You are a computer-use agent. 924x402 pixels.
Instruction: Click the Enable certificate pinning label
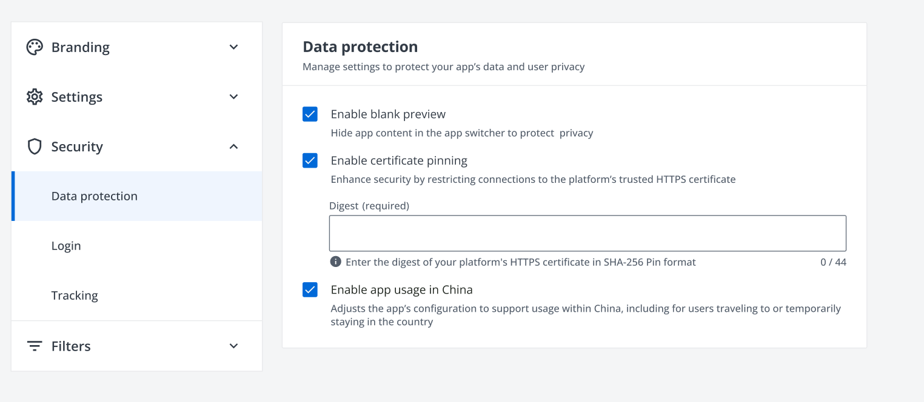tap(399, 160)
